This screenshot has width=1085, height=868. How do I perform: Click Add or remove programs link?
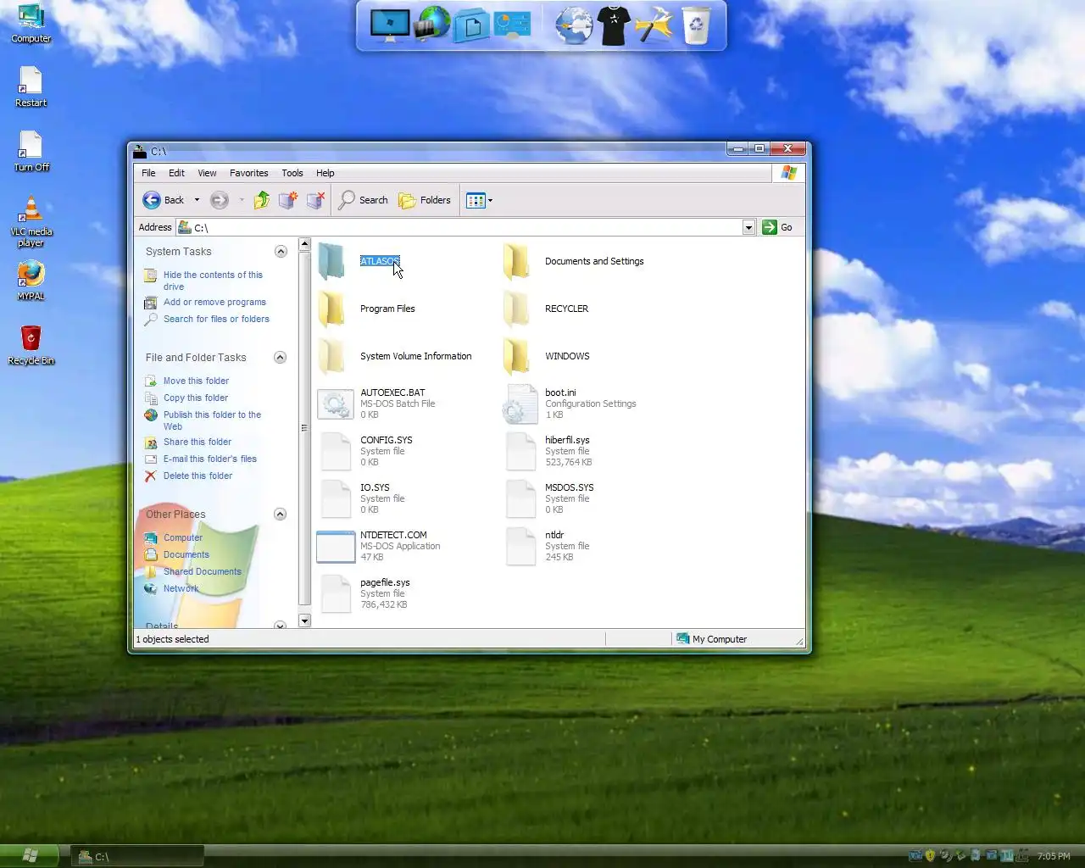tap(214, 302)
